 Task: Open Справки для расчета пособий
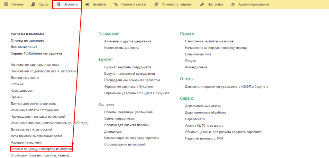pos(127,125)
